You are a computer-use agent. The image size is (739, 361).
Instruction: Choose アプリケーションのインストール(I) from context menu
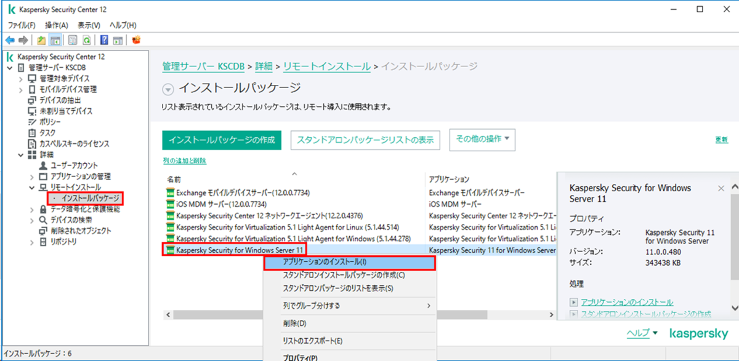click(350, 263)
